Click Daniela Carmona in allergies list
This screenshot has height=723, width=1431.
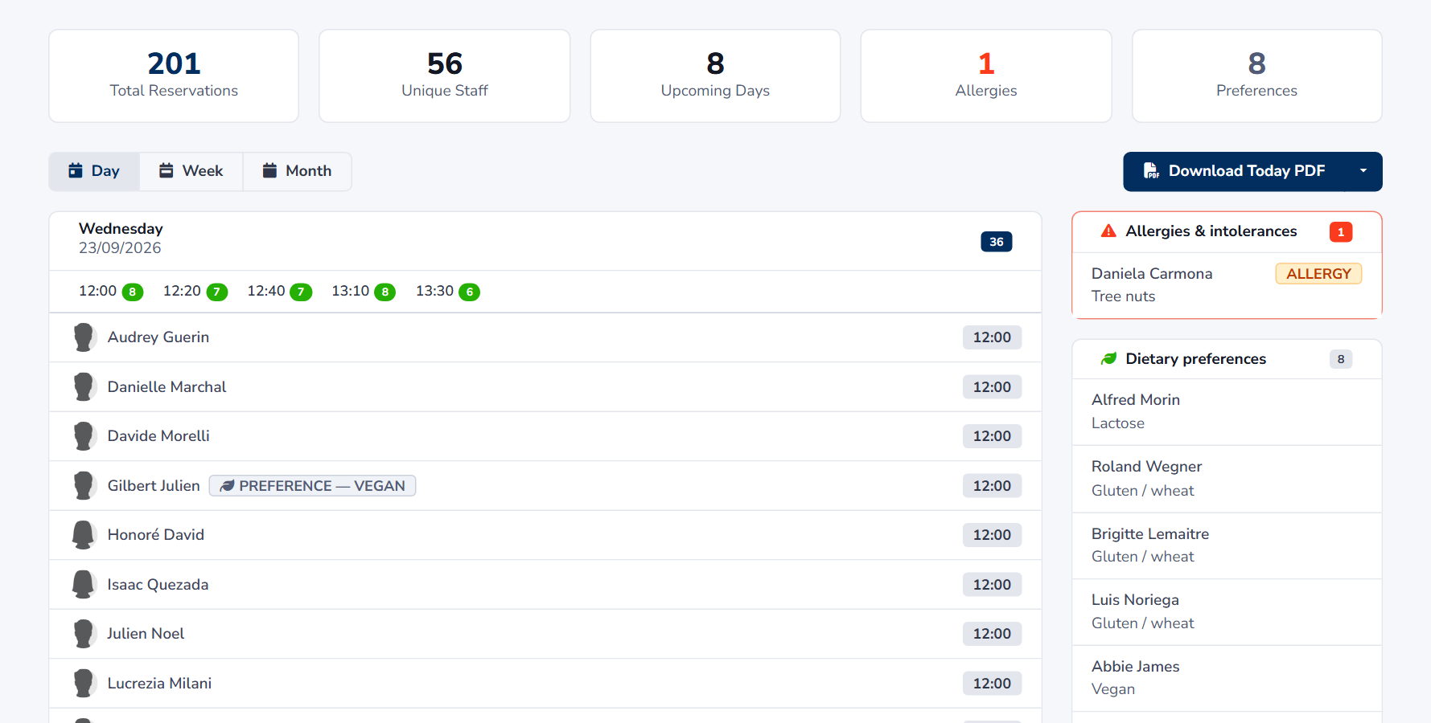pyautogui.click(x=1152, y=274)
